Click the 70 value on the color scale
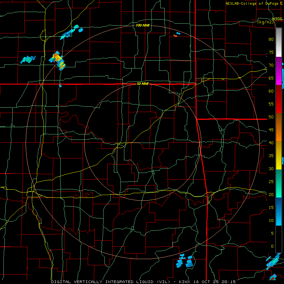284x284 pixels. click(x=271, y=65)
